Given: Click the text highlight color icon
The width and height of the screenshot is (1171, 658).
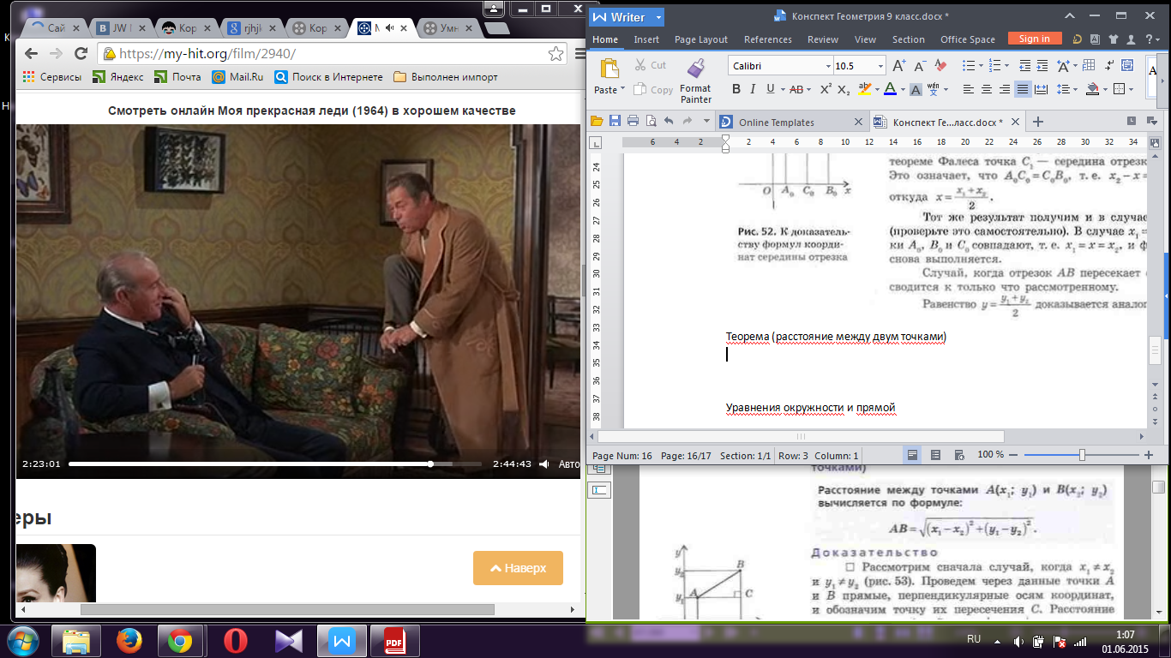Looking at the screenshot, I should click(864, 89).
